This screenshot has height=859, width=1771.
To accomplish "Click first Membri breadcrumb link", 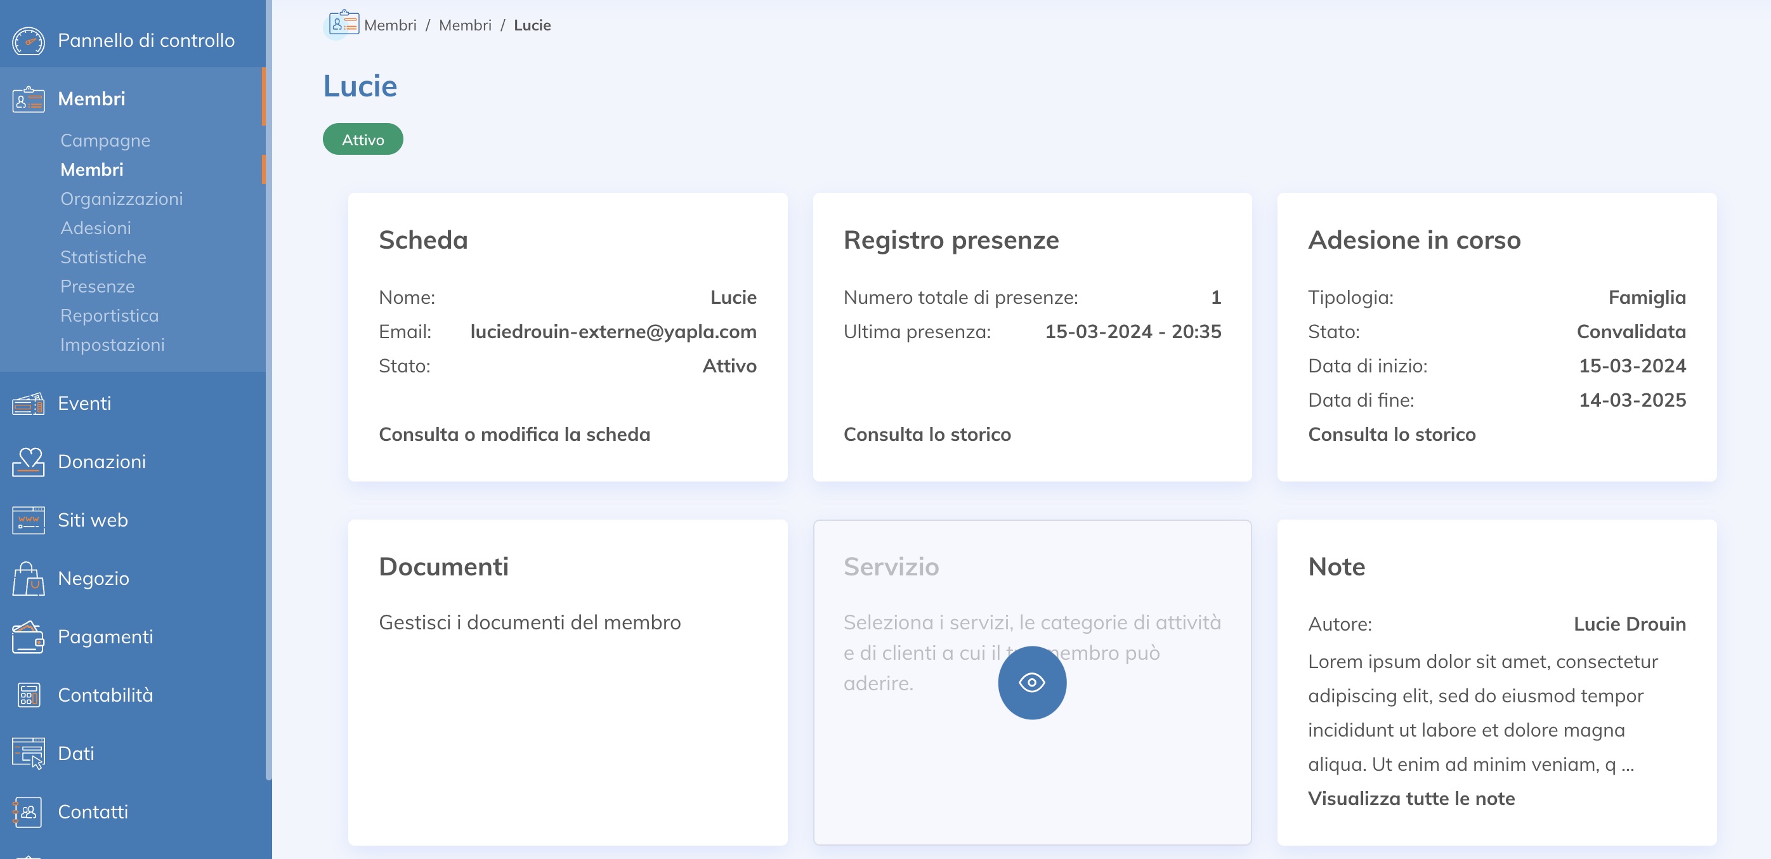I will pyautogui.click(x=390, y=25).
